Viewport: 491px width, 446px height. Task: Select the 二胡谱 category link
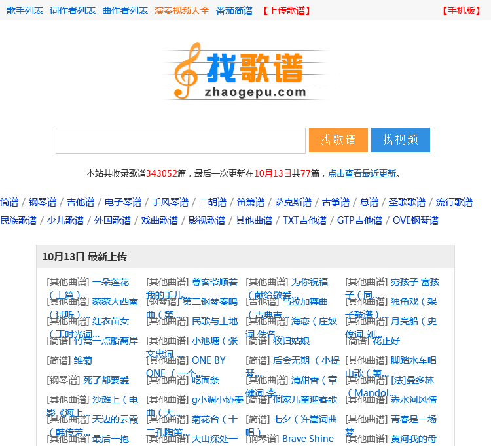tap(213, 202)
